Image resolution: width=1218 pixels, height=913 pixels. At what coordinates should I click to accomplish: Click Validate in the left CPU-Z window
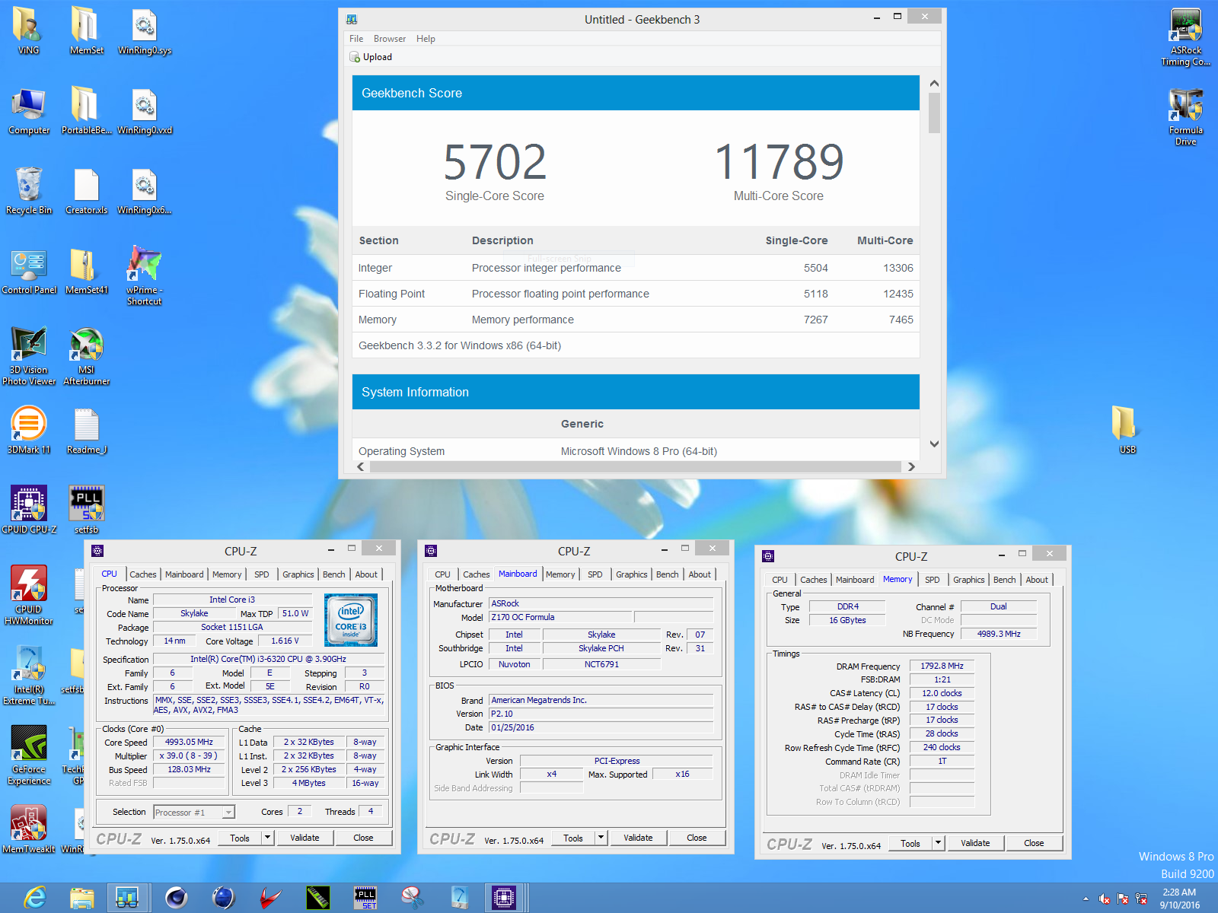pos(304,838)
